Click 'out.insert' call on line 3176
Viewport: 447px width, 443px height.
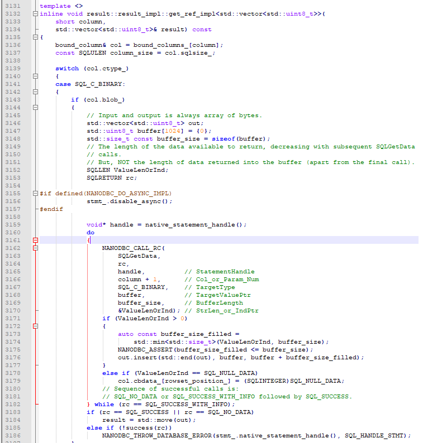137,357
